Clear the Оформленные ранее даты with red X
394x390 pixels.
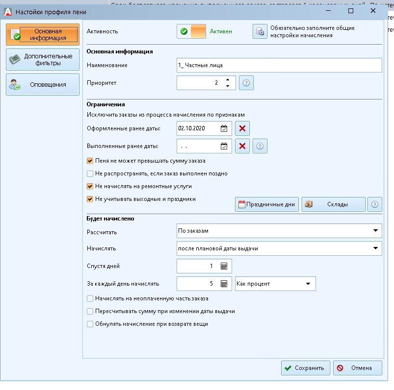(x=242, y=129)
